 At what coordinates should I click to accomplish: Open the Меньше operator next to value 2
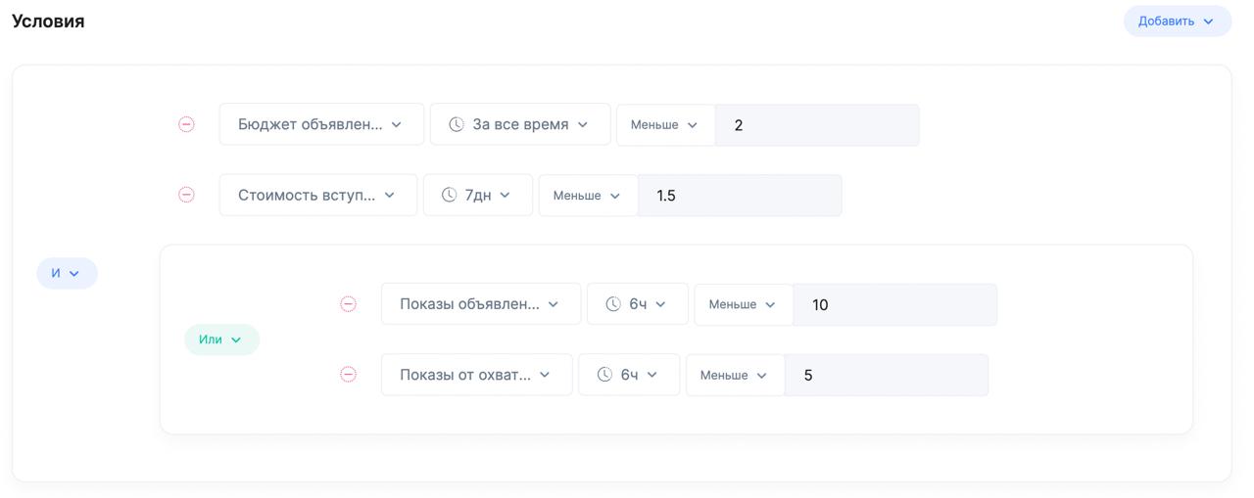[665, 124]
